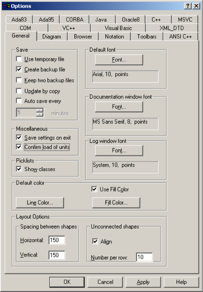
Task: Click the Horizontal spacing input field
Action: tap(57, 240)
